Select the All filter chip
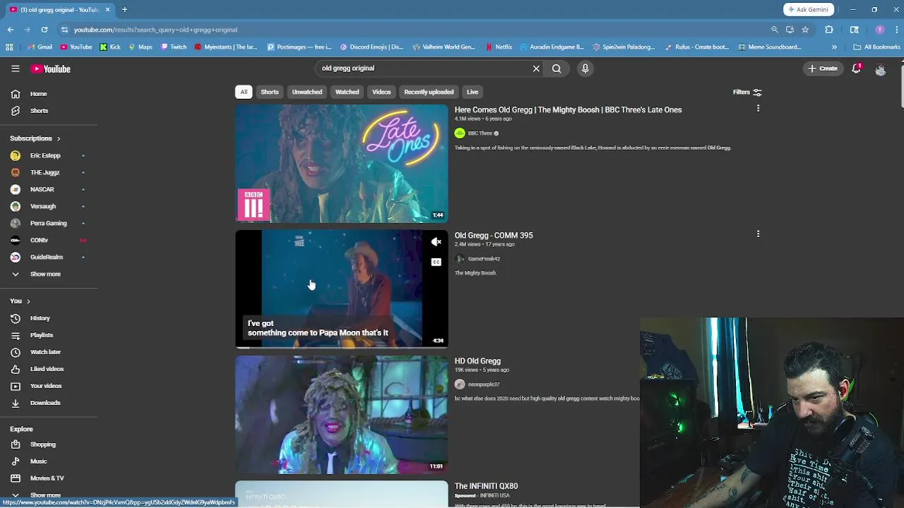The height and width of the screenshot is (508, 904). point(244,92)
